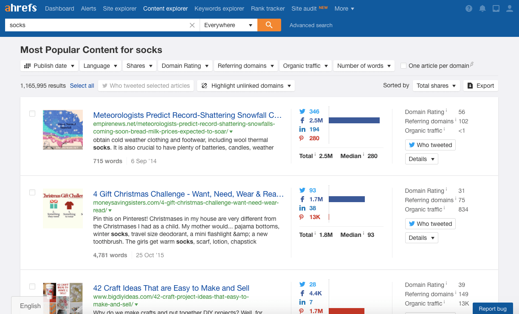
Task: Open the notifications bell icon
Action: tap(482, 8)
